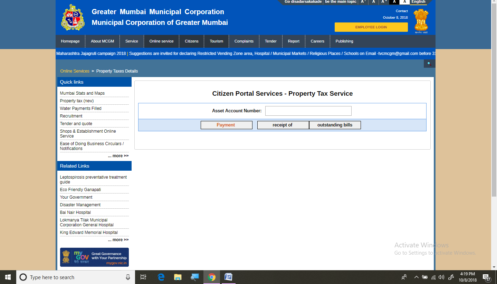
Task: Click the MCGM coat of arms logo
Action: tap(73, 17)
